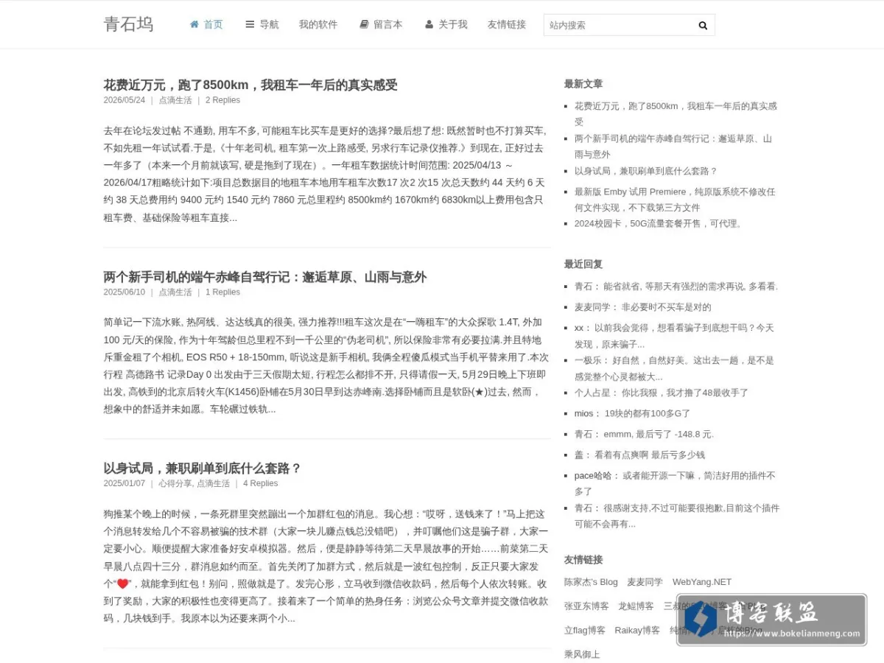
Task: Open the 导航 nav label
Action: click(x=269, y=24)
